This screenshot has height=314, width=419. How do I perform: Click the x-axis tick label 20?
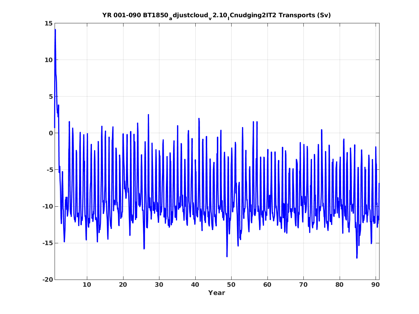(x=123, y=285)
